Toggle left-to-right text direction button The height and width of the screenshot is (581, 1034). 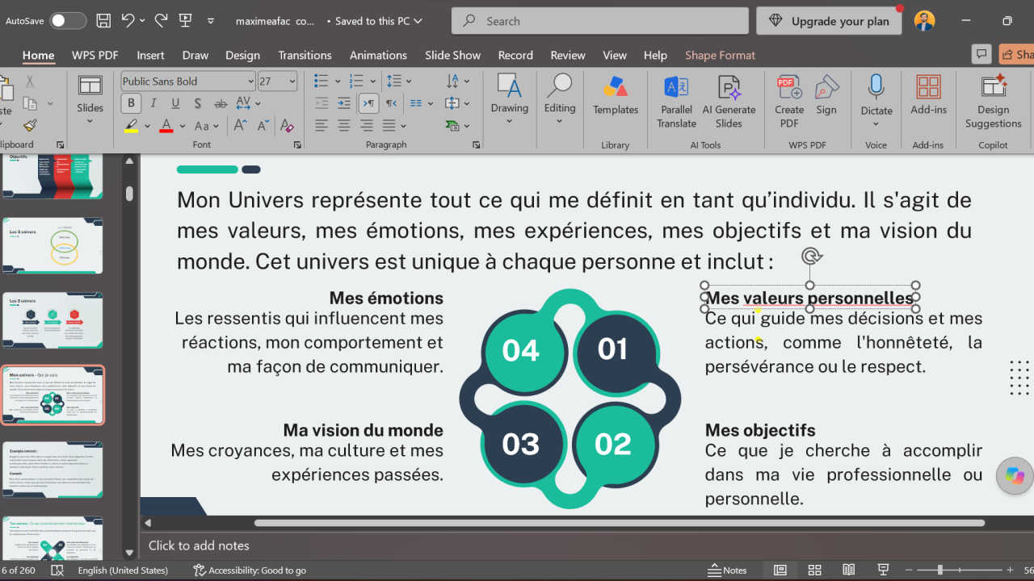tap(368, 103)
